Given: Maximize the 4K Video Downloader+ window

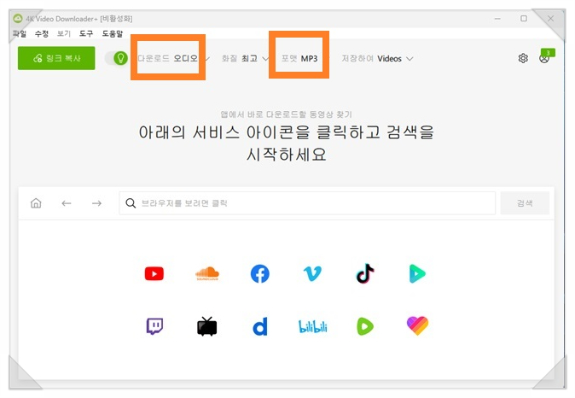Looking at the screenshot, I should [x=524, y=18].
